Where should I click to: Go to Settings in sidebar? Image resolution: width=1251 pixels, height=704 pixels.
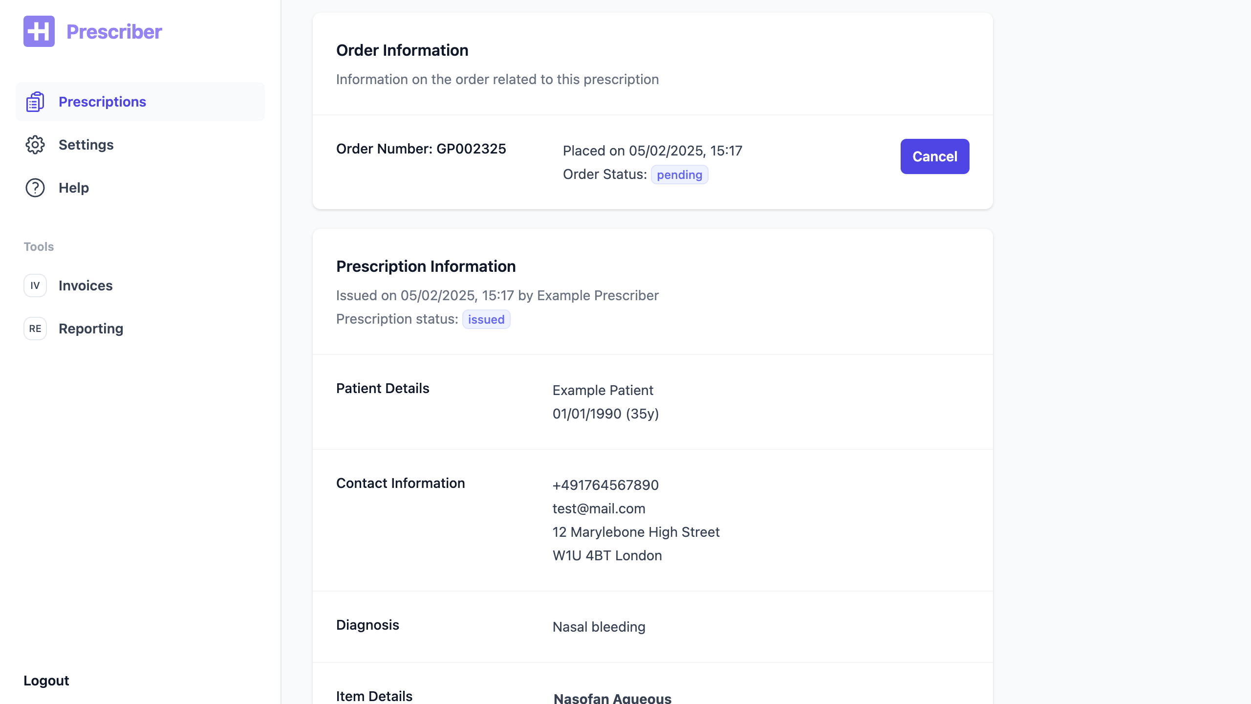pos(86,145)
